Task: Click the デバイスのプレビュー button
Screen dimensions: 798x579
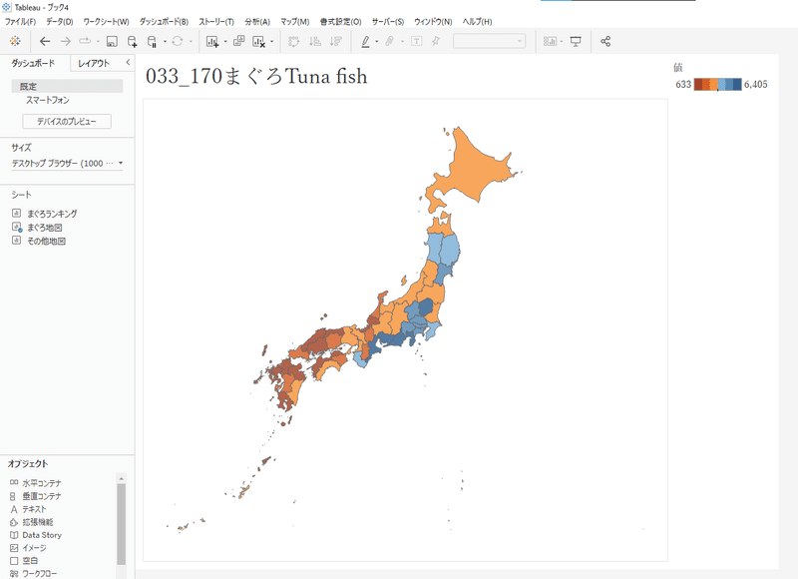Action: tap(67, 122)
